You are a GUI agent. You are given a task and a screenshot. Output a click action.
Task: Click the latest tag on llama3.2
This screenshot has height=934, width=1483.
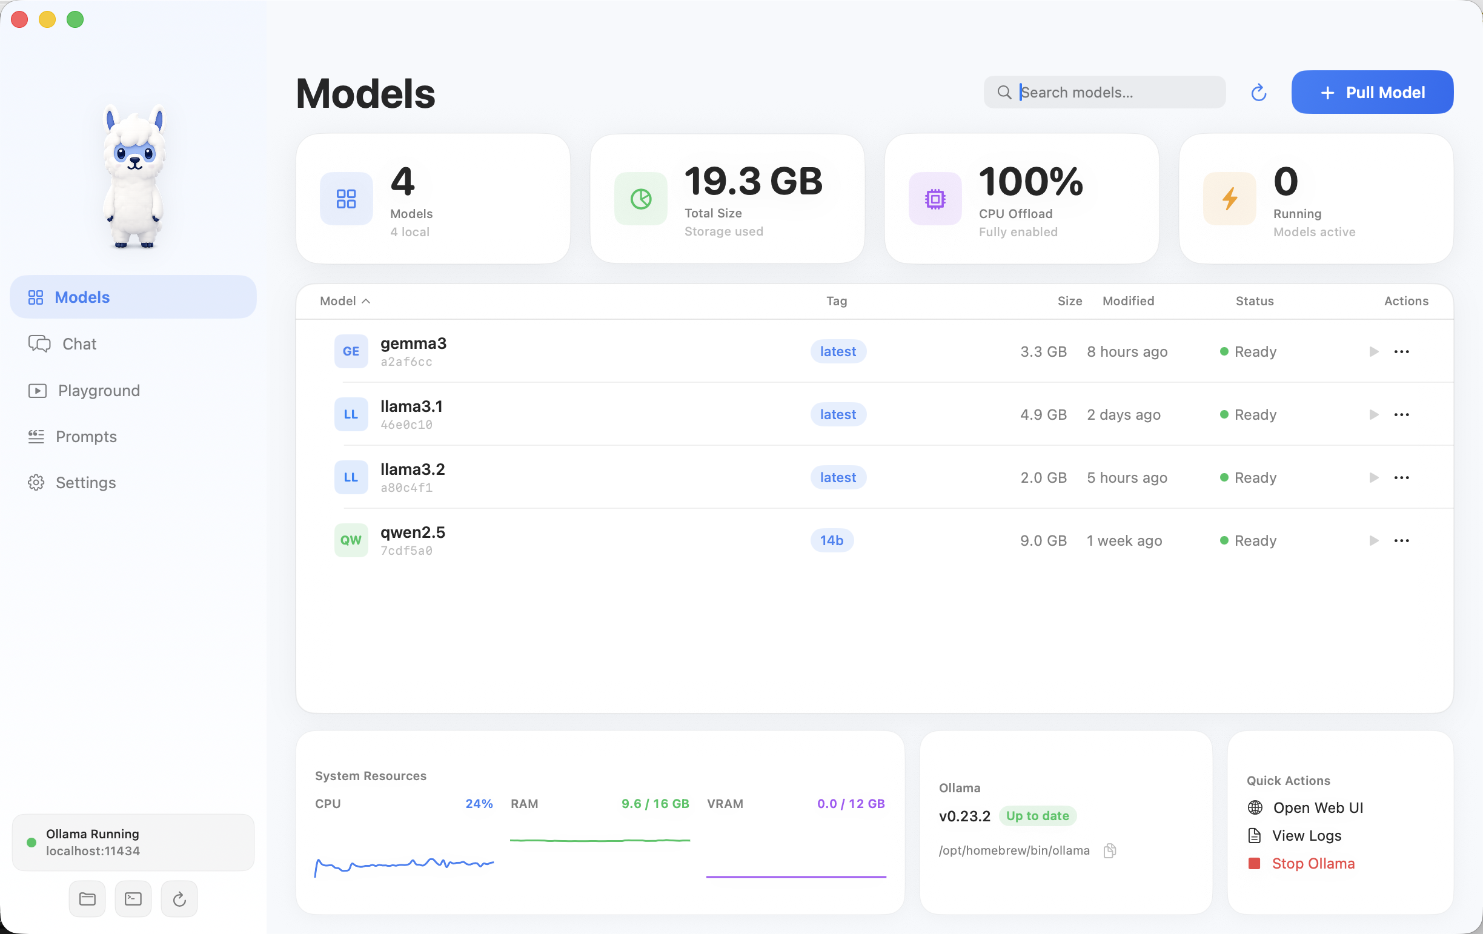click(838, 477)
